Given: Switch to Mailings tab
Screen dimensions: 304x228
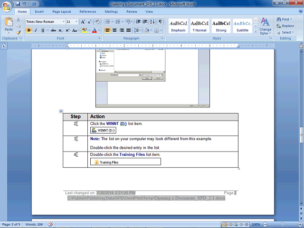Looking at the screenshot, I should point(111,11).
